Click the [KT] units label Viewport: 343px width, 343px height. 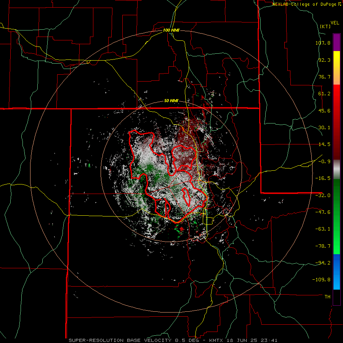click(325, 26)
